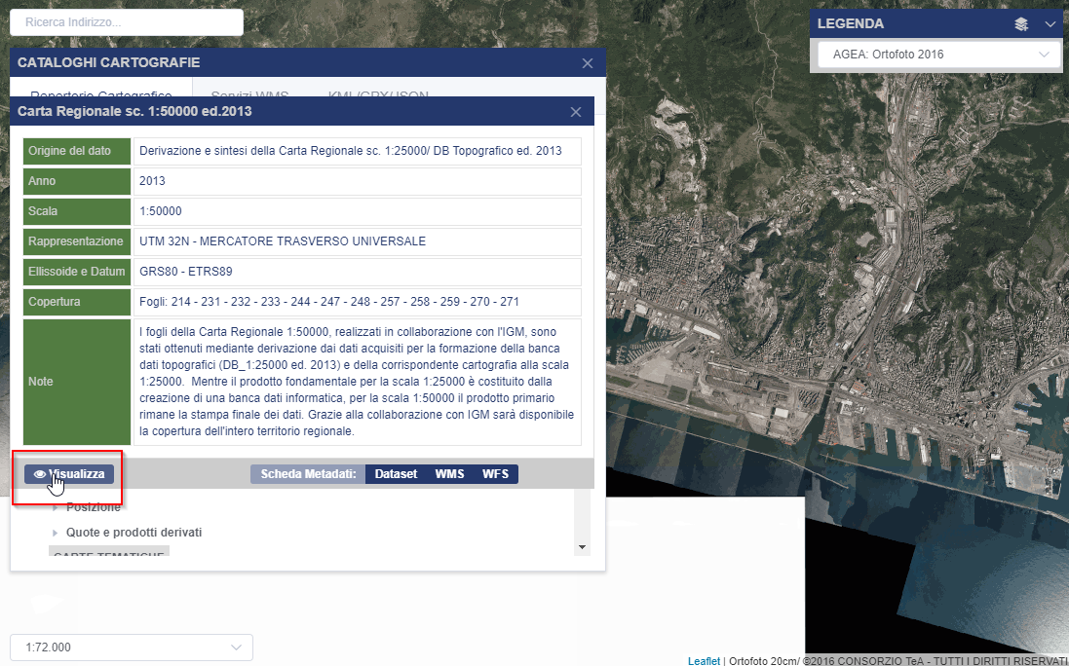Image resolution: width=1069 pixels, height=666 pixels.
Task: Click the Ricerca Indirizzo search field
Action: pyautogui.click(x=126, y=21)
